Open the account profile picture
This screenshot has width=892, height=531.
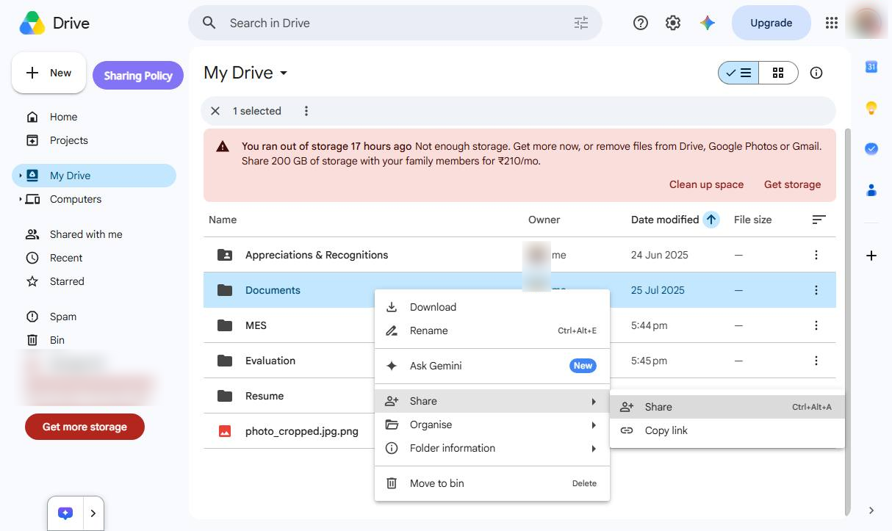click(867, 21)
